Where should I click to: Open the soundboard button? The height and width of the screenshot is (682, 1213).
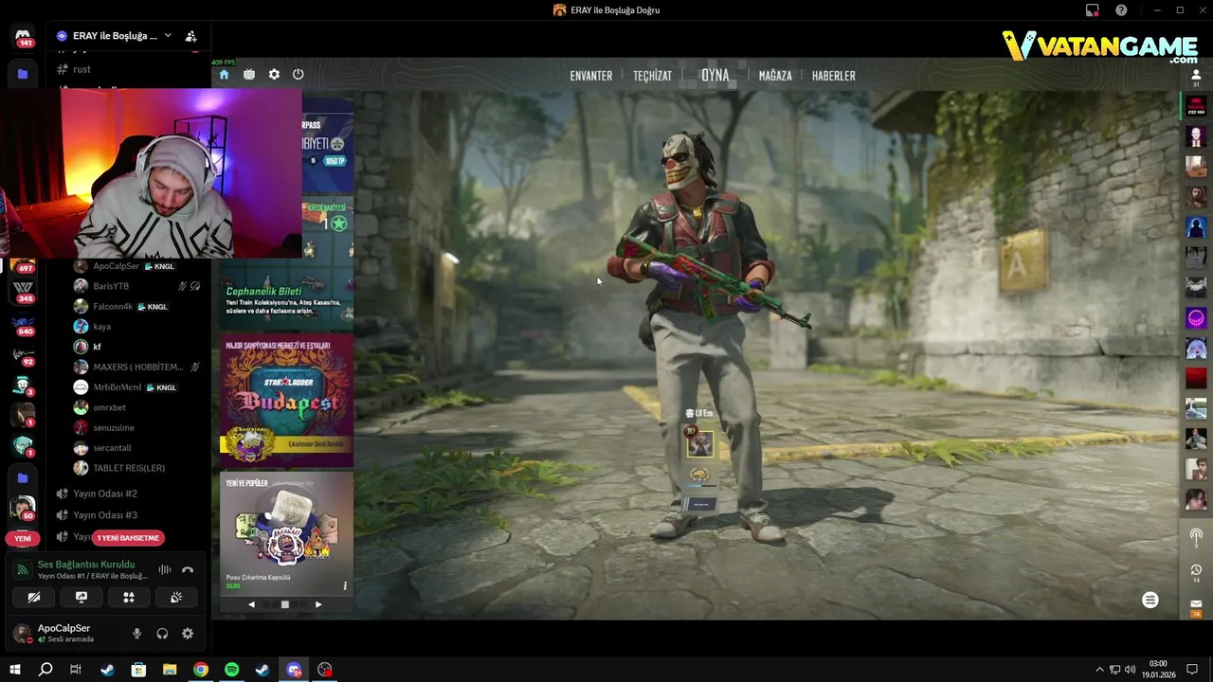pos(176,598)
